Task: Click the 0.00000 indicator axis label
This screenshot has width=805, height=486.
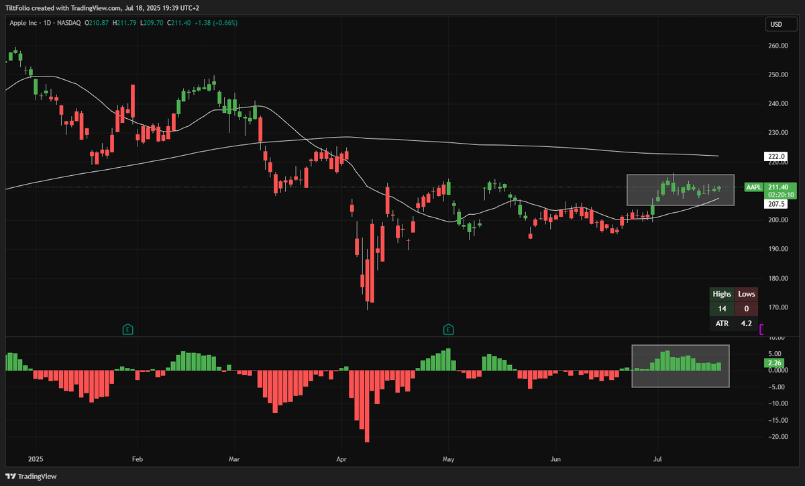Action: tap(777, 371)
